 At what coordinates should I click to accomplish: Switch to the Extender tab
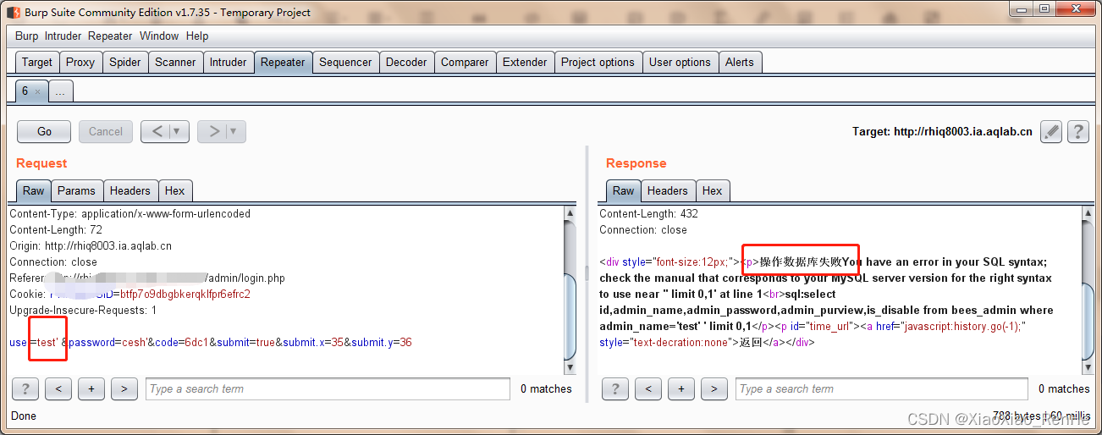point(525,62)
